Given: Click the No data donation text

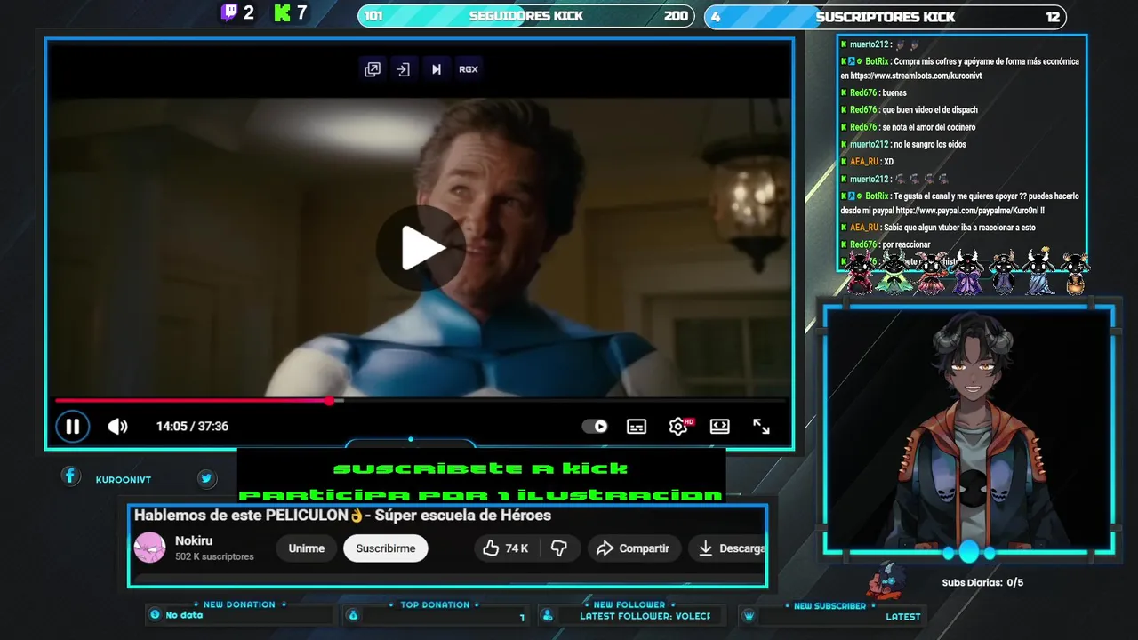Looking at the screenshot, I should point(184,615).
